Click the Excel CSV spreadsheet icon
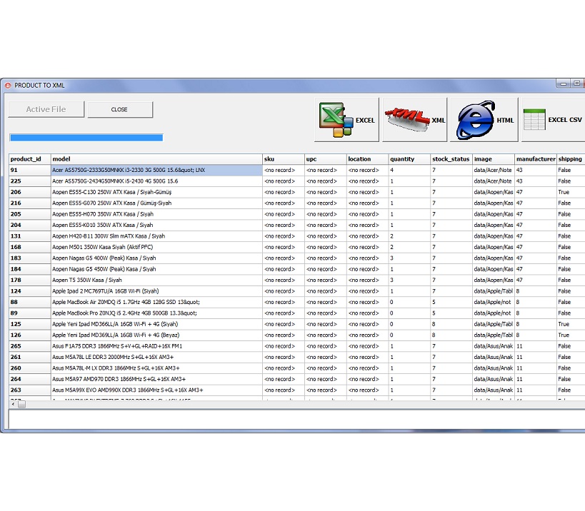585x511 pixels. click(534, 120)
